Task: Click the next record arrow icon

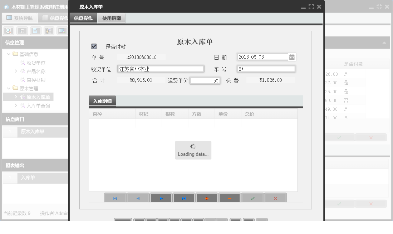Action: pyautogui.click(x=161, y=197)
